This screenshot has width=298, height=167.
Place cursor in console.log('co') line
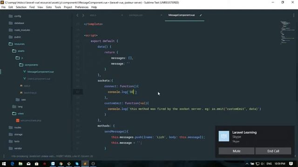[x=122, y=92]
